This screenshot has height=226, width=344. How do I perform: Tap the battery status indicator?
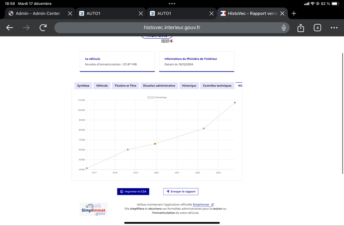335,3
